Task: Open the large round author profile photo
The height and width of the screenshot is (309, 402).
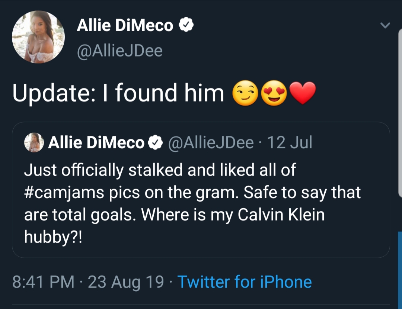Action: (38, 37)
